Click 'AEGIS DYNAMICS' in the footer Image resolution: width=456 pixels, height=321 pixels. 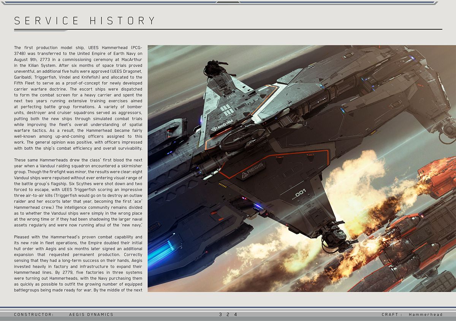coord(91,315)
